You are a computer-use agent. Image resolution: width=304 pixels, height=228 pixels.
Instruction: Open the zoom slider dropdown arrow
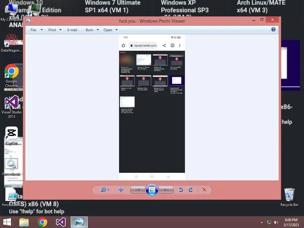click(109, 190)
